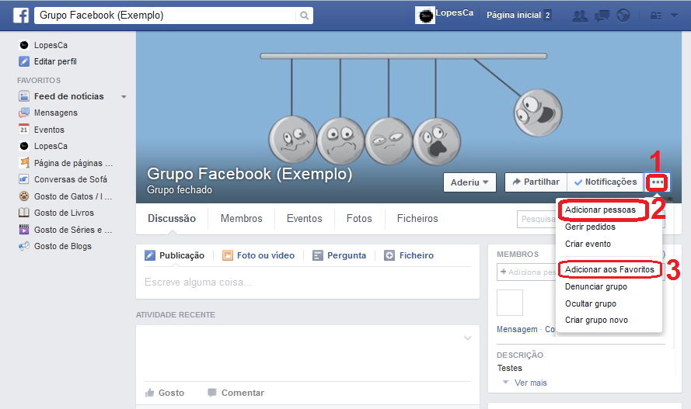Click the search magnifier icon

click(x=304, y=16)
